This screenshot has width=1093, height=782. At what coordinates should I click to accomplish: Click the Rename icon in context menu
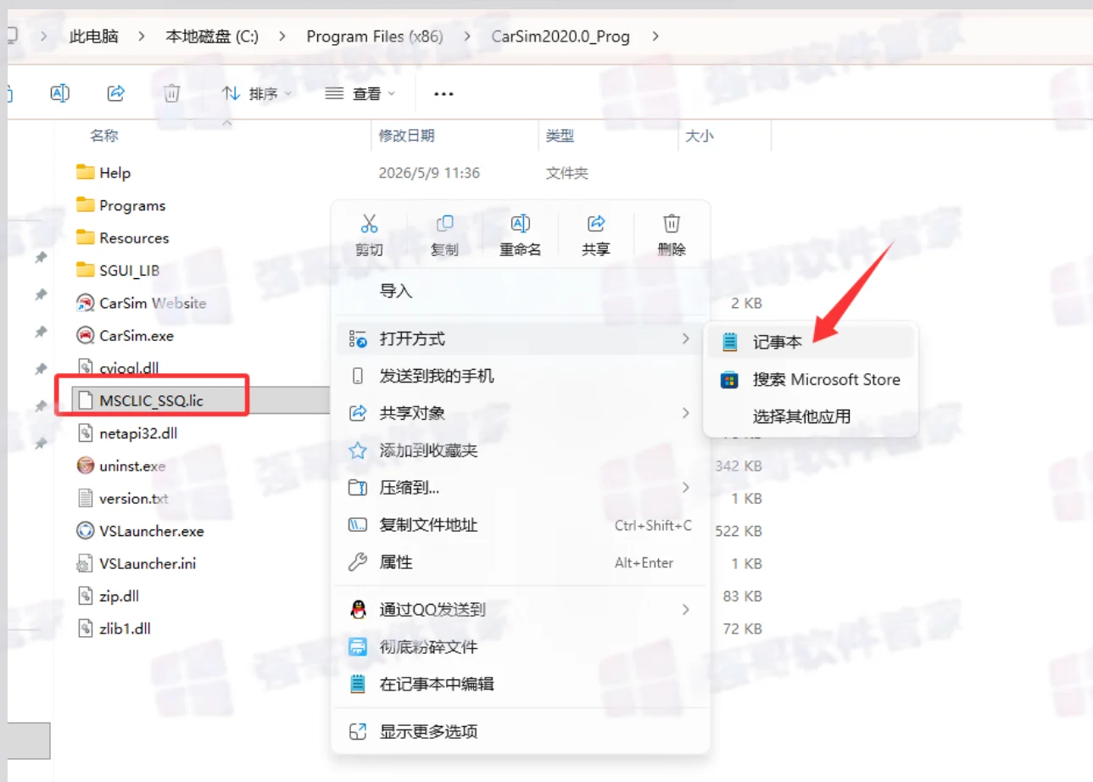click(520, 223)
